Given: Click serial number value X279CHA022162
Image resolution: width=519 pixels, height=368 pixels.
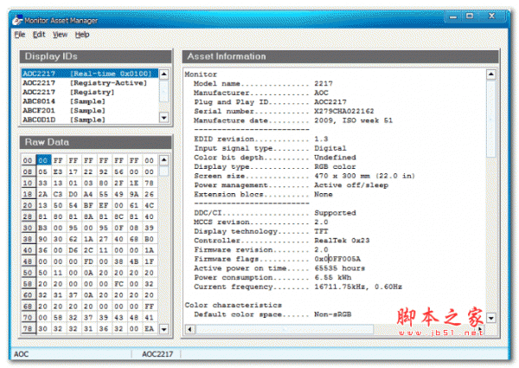Looking at the screenshot, I should click(x=344, y=112).
